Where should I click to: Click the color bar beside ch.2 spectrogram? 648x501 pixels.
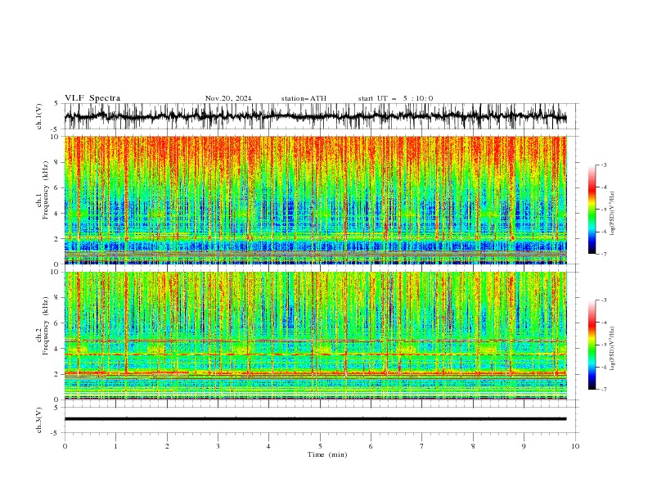592,345
